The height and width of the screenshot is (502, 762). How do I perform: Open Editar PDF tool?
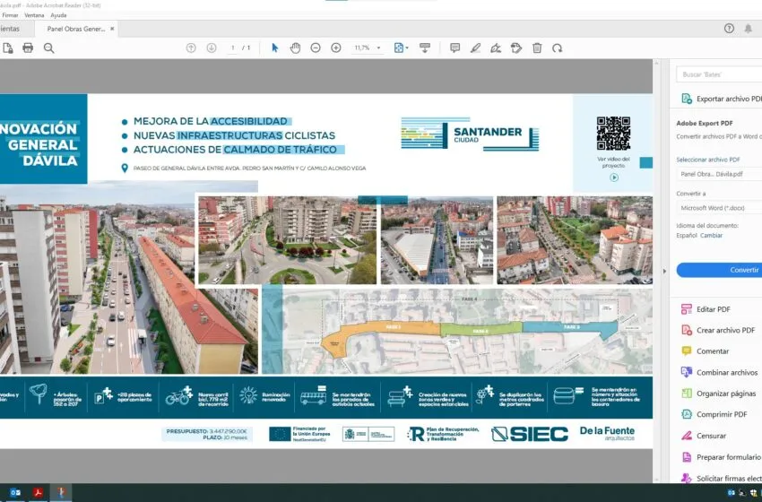[713, 309]
